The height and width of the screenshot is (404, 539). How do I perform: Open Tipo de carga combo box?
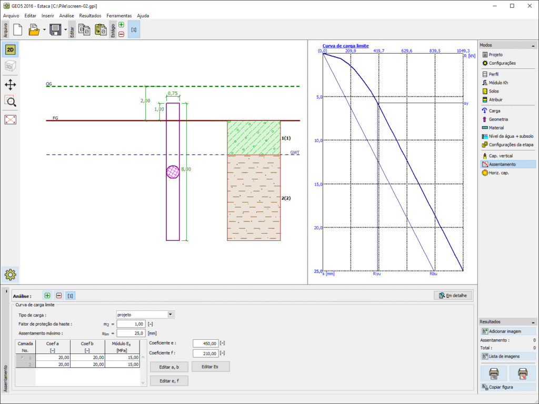pos(145,315)
